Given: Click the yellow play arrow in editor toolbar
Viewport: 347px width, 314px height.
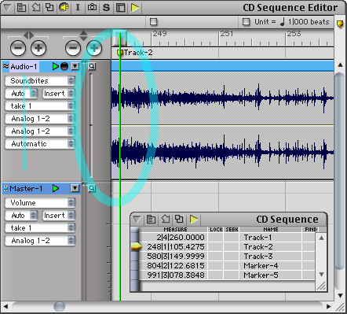Looking at the screenshot, I should point(135,8).
